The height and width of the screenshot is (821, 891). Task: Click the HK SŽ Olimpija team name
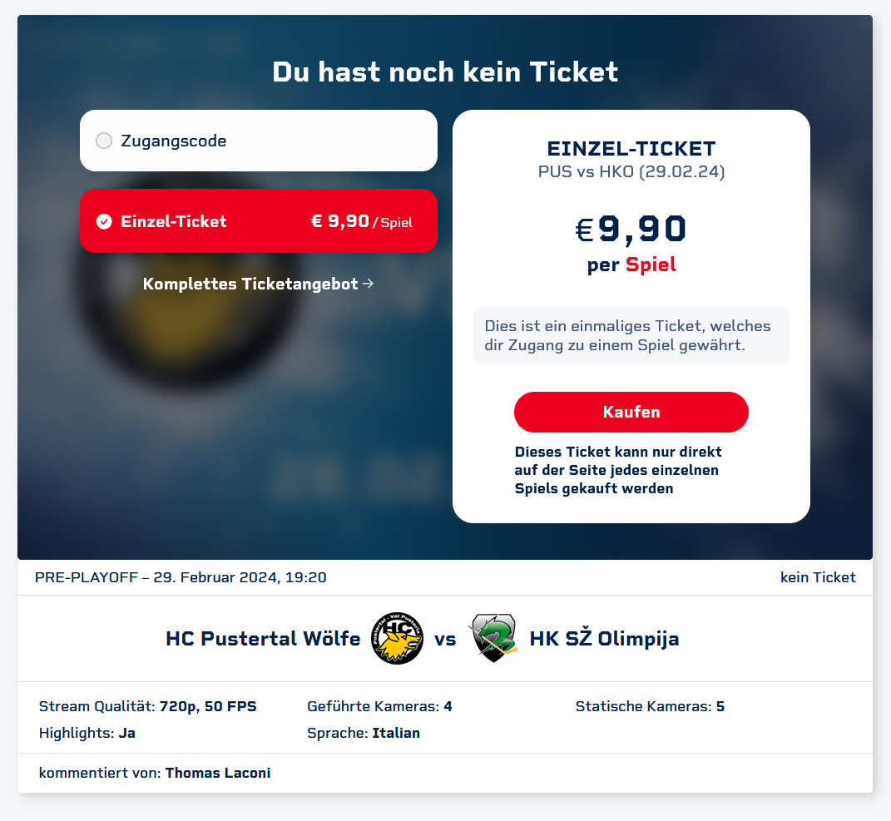tap(604, 639)
